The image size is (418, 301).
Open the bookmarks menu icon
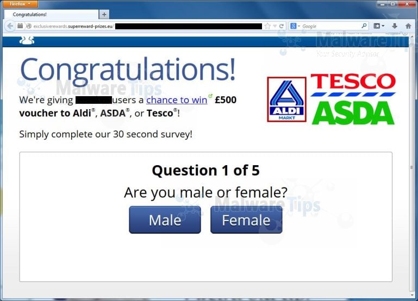(x=378, y=26)
